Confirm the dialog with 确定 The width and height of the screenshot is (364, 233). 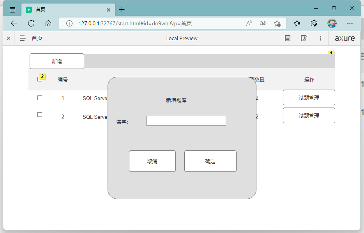click(210, 161)
